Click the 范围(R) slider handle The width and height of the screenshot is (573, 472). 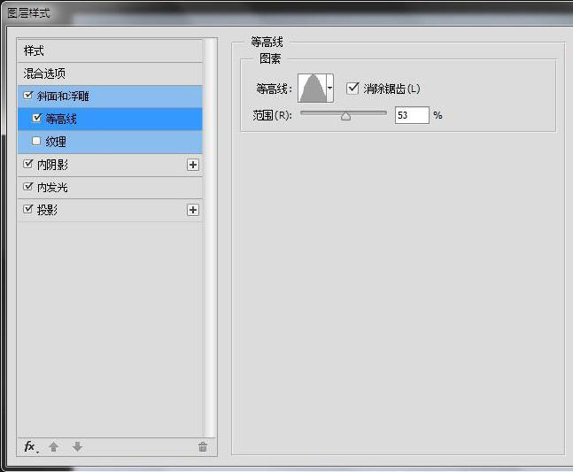point(345,116)
